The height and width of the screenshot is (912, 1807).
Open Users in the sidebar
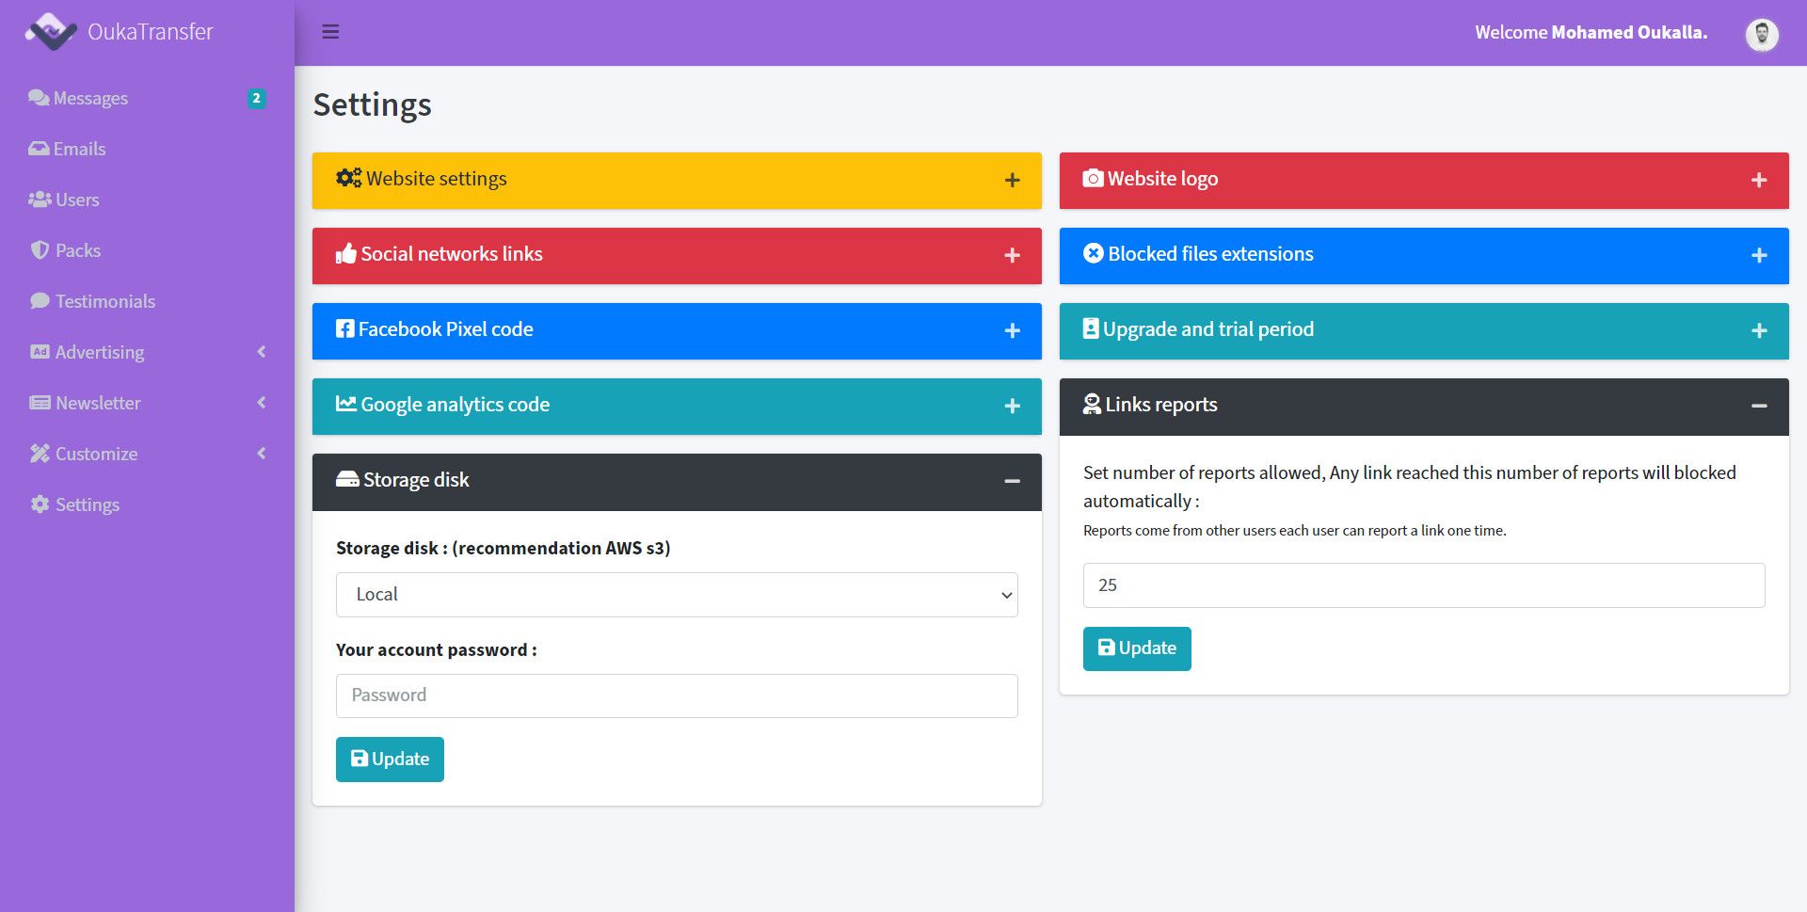pos(147,200)
